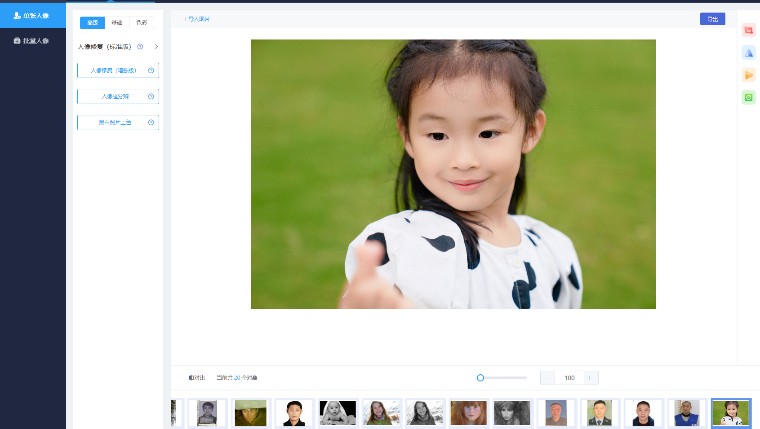Click the 导入图片 import link
760x429 pixels.
point(196,19)
